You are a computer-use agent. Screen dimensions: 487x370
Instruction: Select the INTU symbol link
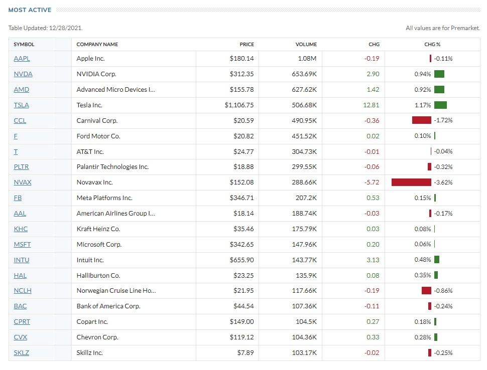tap(22, 260)
